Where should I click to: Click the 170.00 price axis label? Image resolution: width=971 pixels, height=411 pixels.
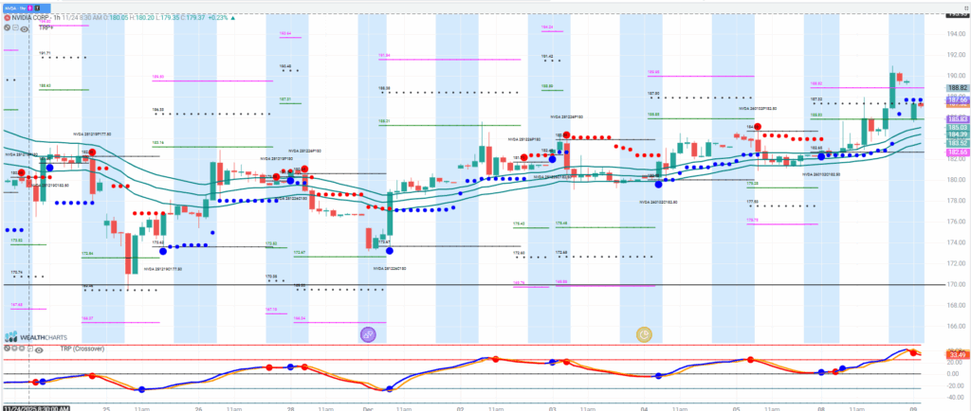pos(956,284)
